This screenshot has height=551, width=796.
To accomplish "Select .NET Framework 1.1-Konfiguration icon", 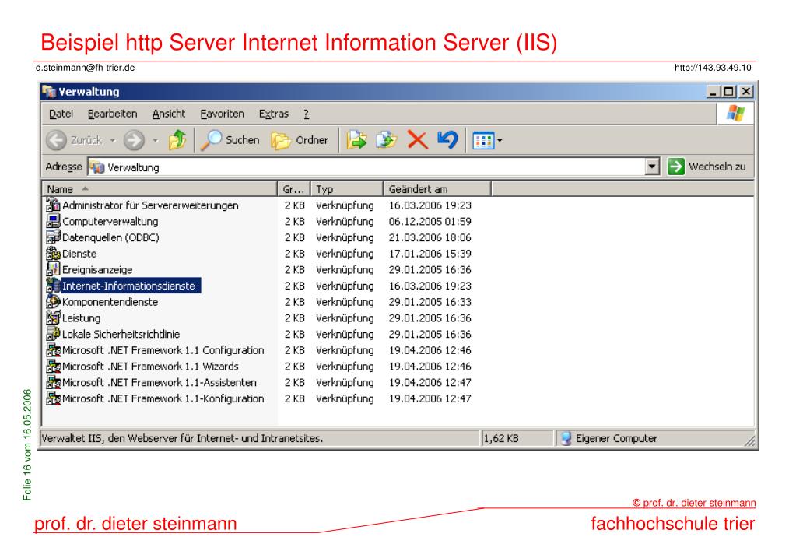I will point(54,398).
